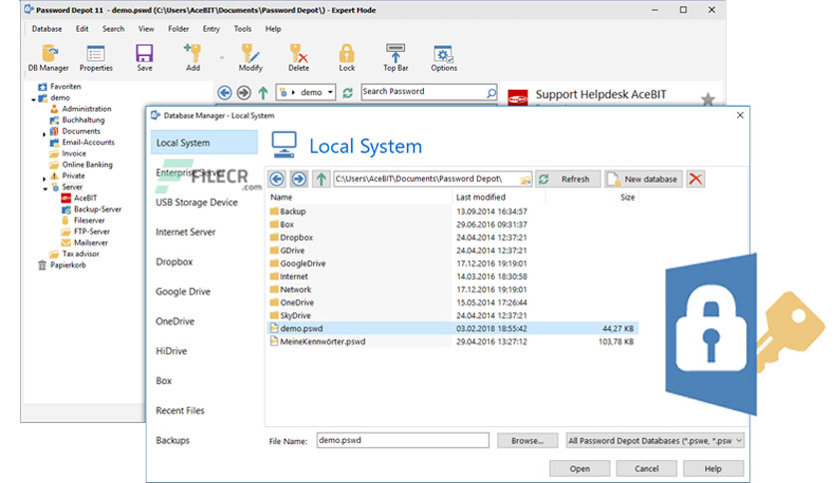Open the Help menu

pyautogui.click(x=273, y=29)
